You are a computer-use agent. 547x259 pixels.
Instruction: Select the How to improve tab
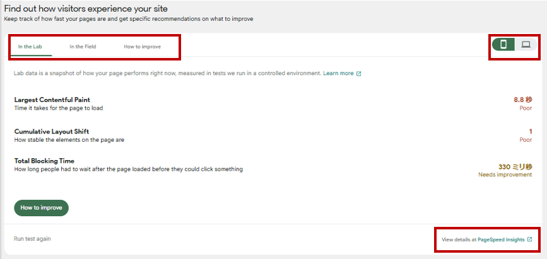[x=142, y=47]
